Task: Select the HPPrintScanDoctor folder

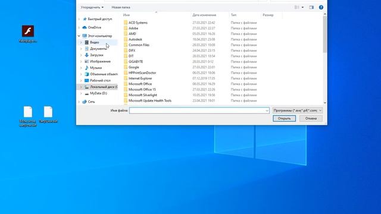Action: (x=142, y=73)
